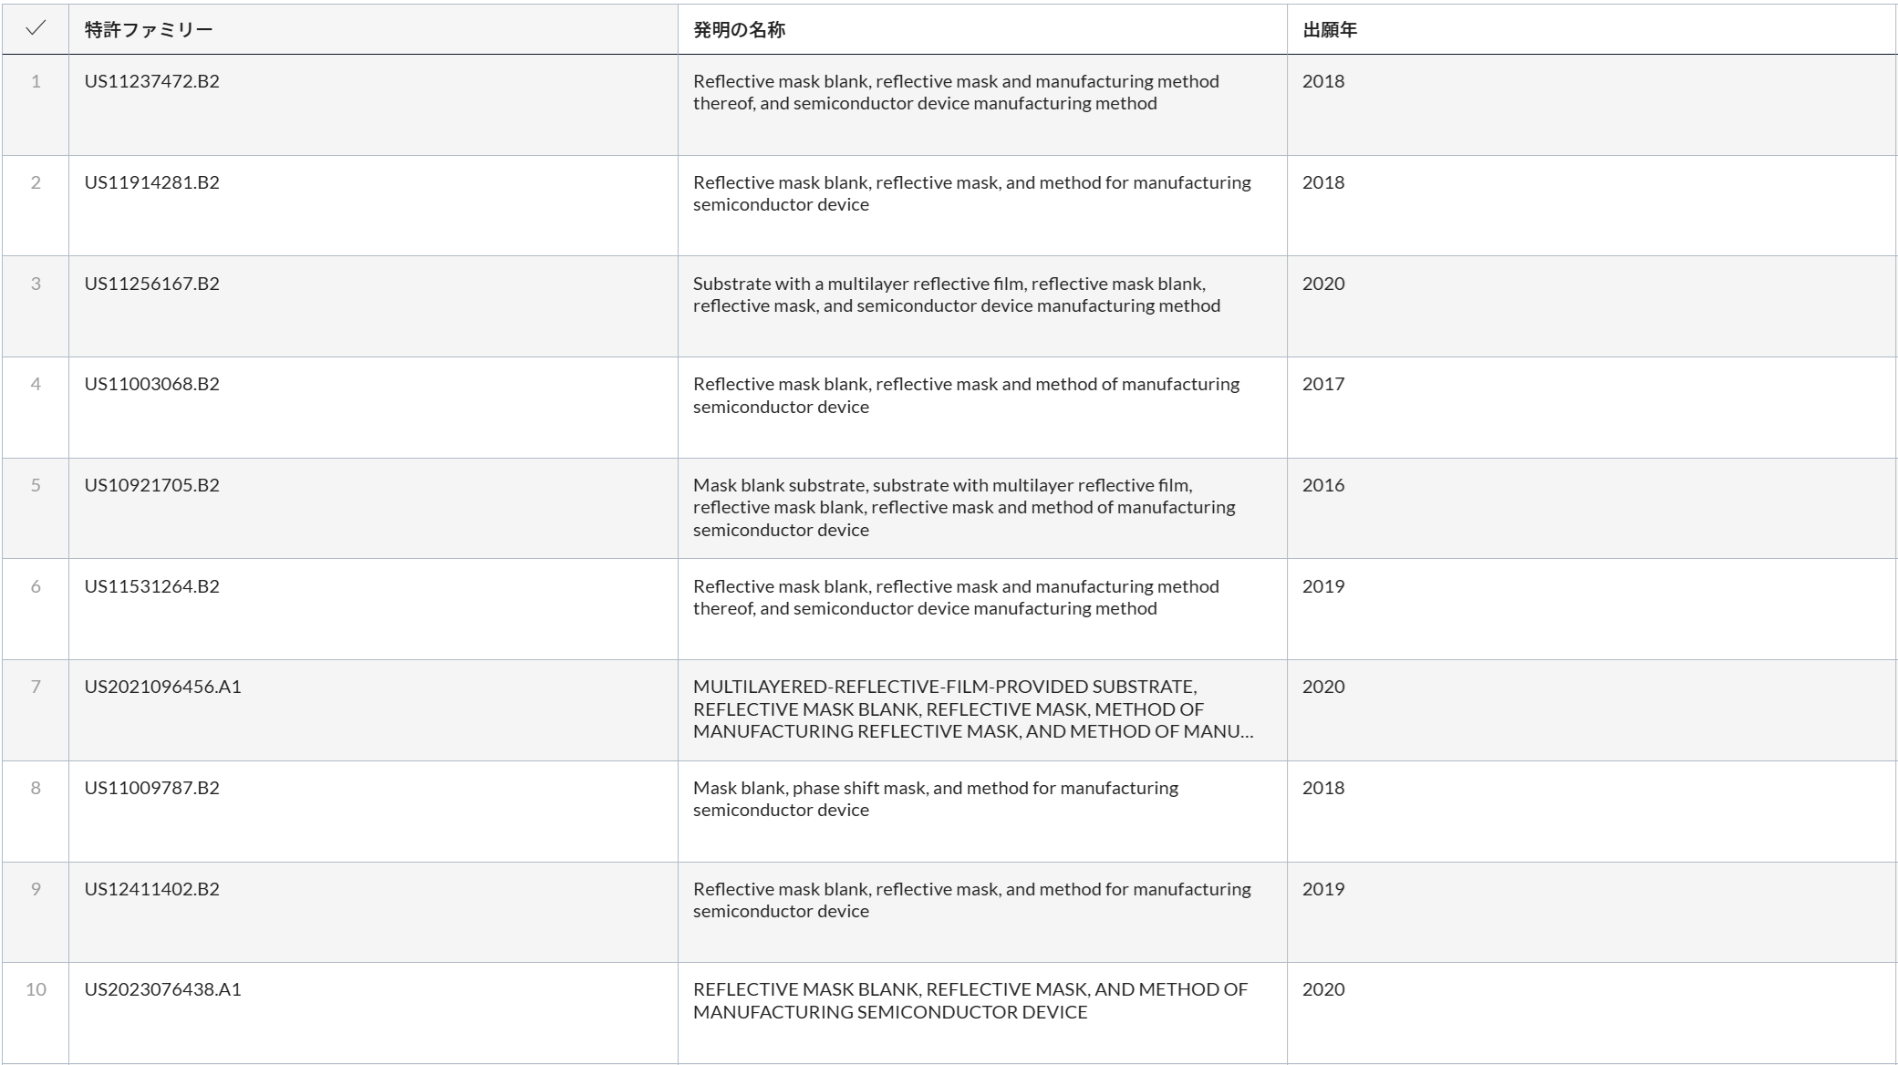
Task: Open patent US11914281.B2
Action: coord(152,182)
